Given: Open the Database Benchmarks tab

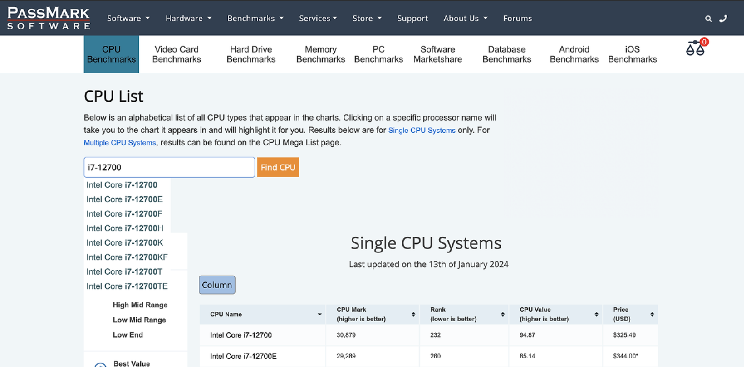Looking at the screenshot, I should tap(508, 54).
